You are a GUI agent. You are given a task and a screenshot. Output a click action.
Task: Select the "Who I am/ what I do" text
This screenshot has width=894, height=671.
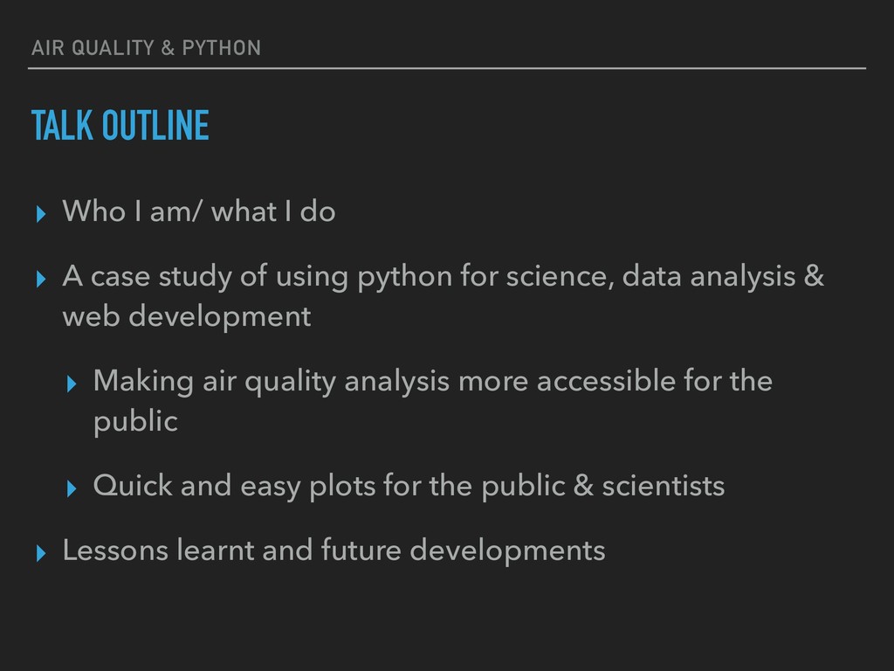[x=199, y=211]
